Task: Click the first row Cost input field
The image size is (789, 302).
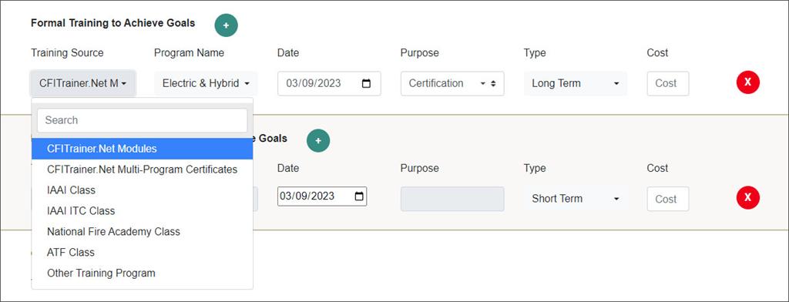Action: [x=668, y=83]
